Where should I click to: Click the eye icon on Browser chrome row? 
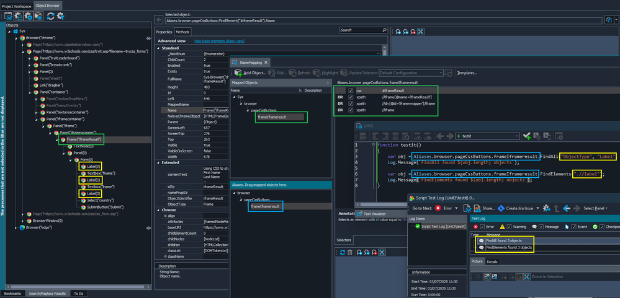[148, 38]
